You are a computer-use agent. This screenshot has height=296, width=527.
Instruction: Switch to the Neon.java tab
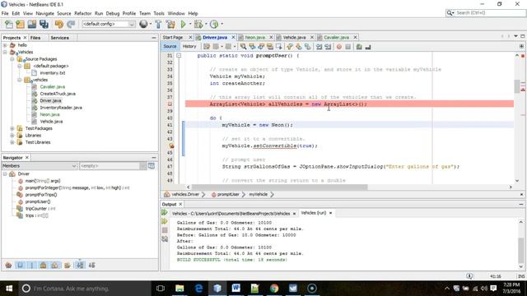254,37
